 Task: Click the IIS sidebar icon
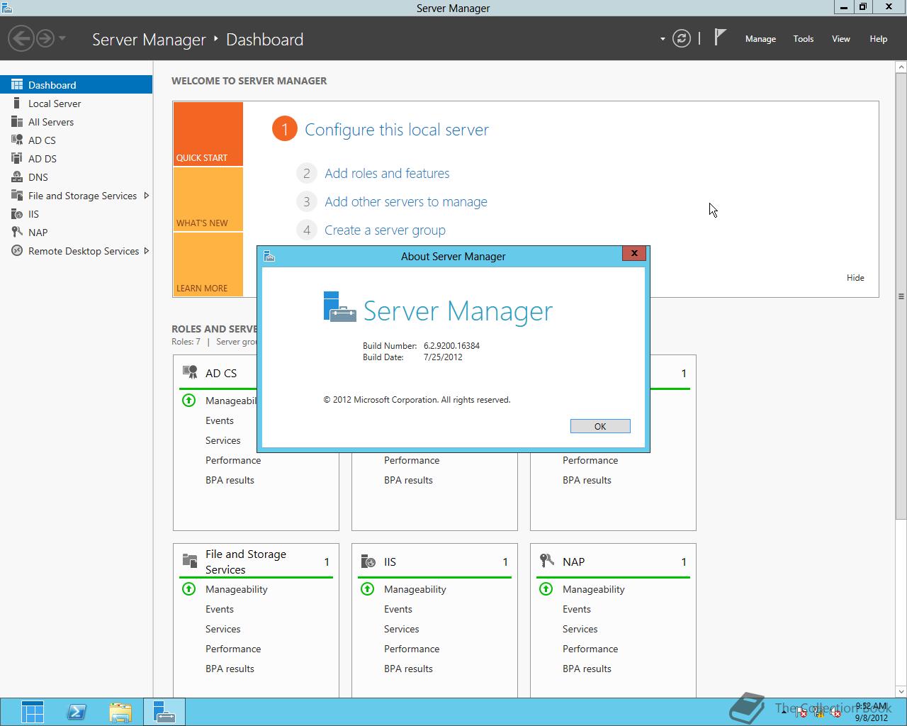pyautogui.click(x=17, y=213)
